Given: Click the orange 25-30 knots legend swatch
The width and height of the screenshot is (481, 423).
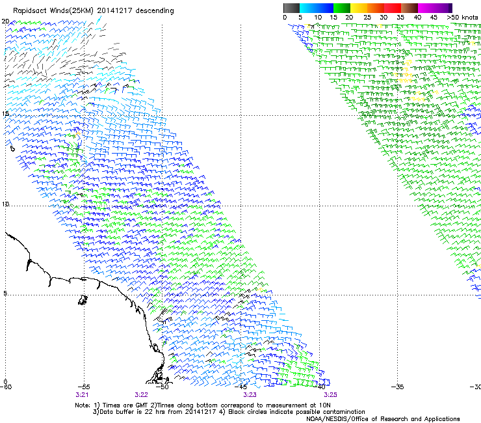Looking at the screenshot, I should click(x=376, y=8).
